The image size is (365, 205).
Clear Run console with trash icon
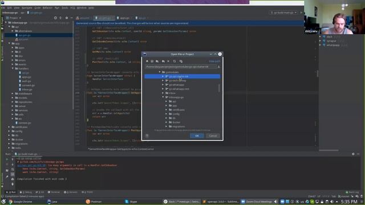tap(13, 184)
